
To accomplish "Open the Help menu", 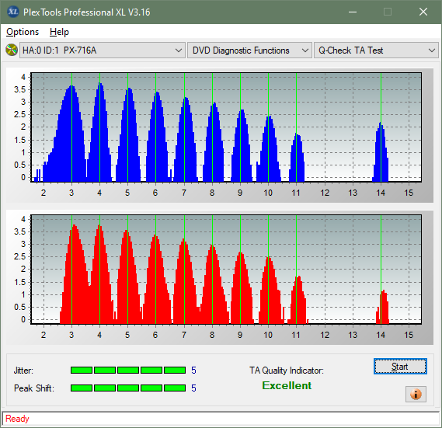I will coord(59,32).
